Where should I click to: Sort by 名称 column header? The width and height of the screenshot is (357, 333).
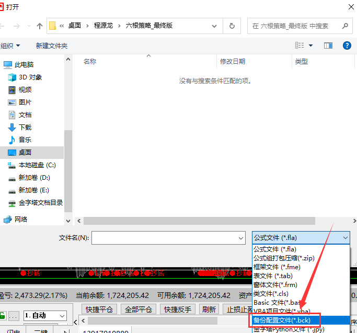(90, 62)
